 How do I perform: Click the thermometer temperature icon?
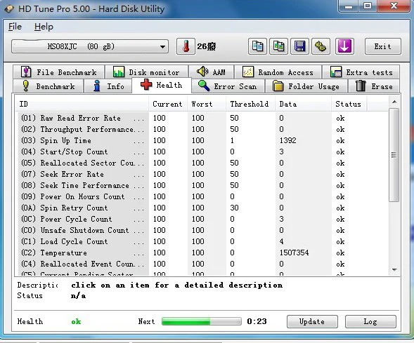(186, 46)
